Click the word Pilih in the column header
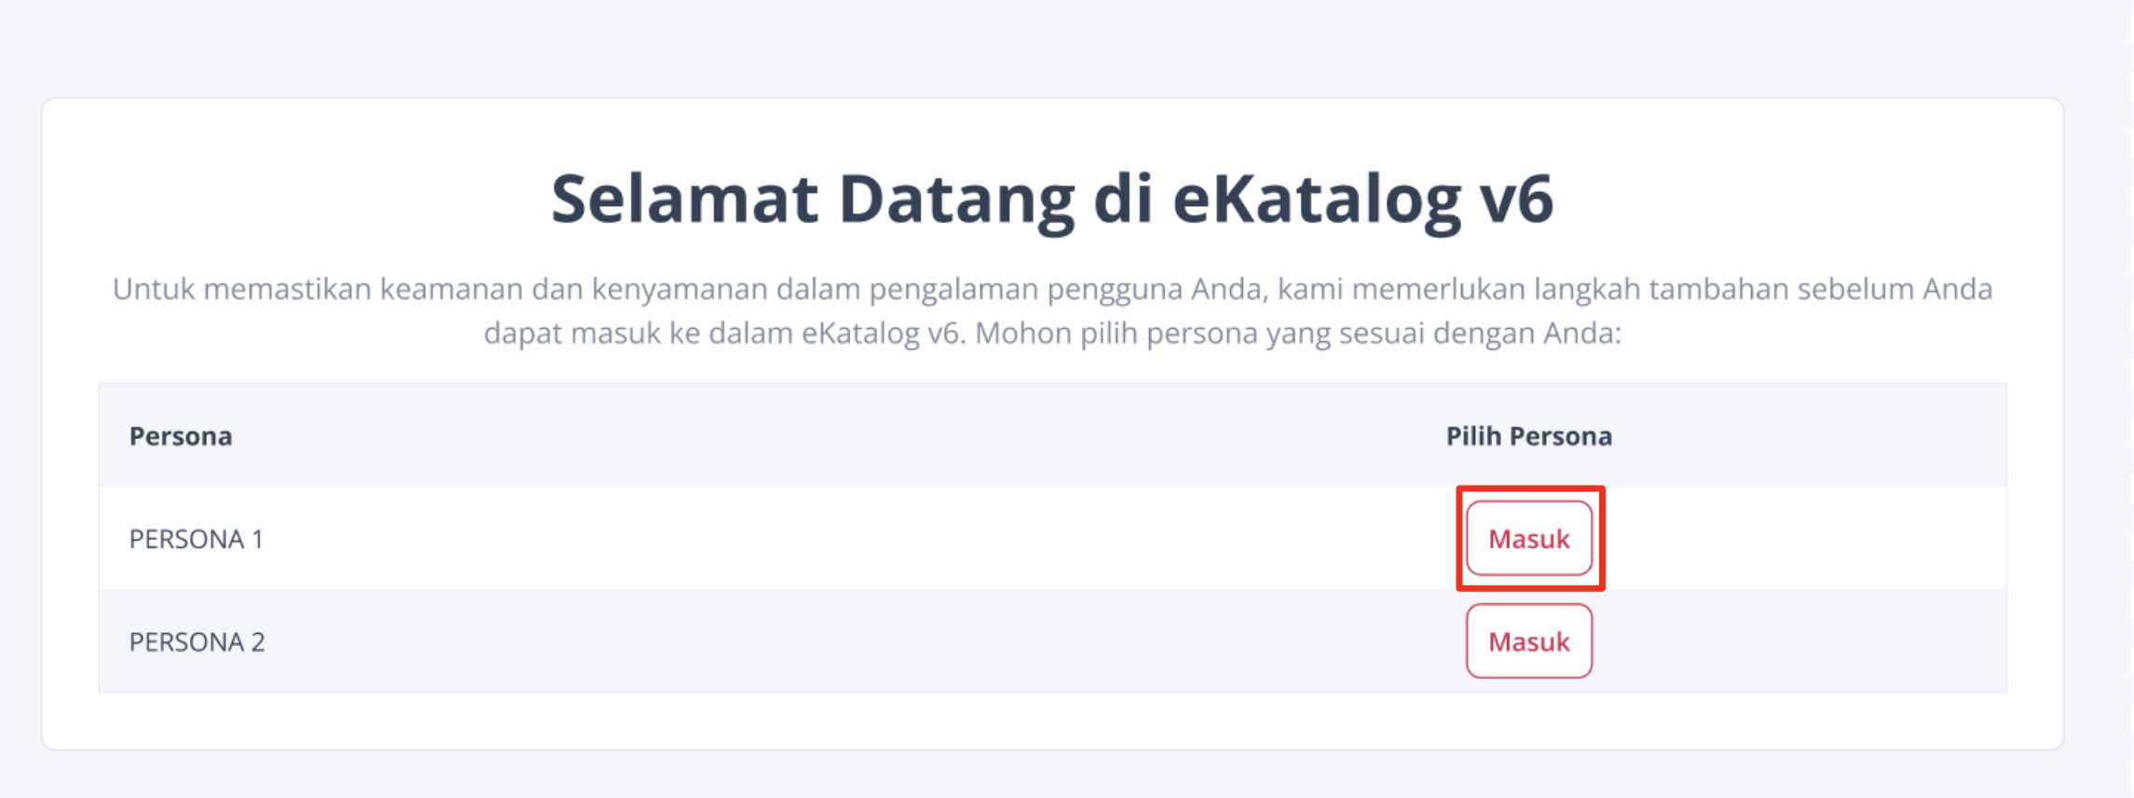This screenshot has width=2134, height=798. coord(1473,436)
